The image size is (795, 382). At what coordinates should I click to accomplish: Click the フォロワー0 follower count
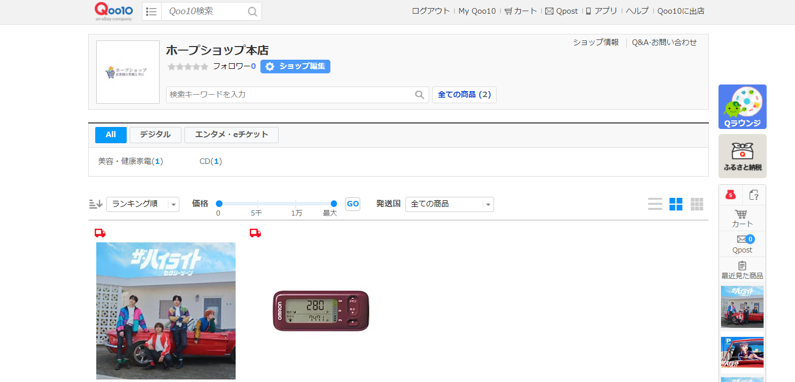234,66
